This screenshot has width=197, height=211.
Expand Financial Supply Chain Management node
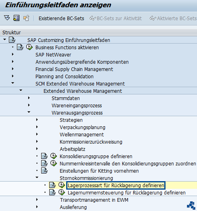coord(13,69)
